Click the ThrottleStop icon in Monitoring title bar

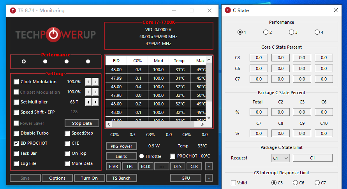coord(13,10)
